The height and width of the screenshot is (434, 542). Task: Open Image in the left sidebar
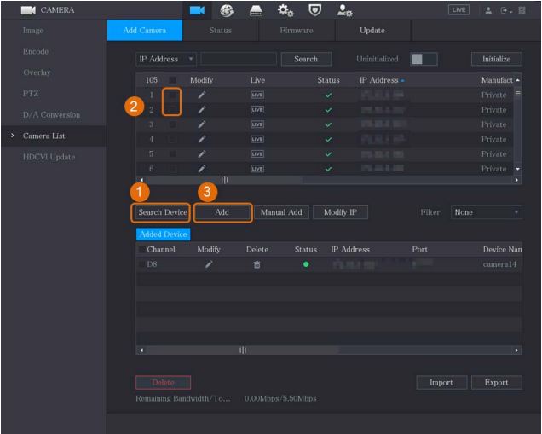coord(33,31)
